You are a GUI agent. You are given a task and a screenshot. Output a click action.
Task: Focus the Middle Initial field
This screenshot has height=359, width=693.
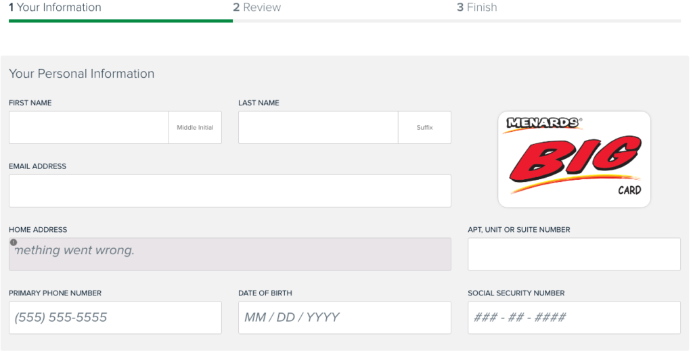tap(195, 127)
